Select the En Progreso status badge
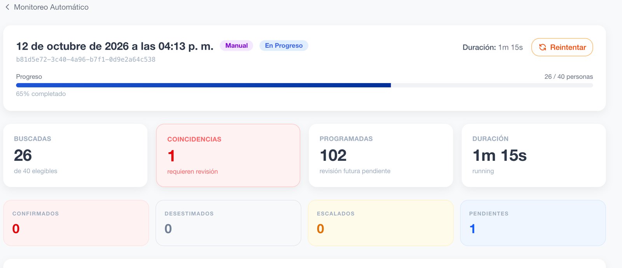Image resolution: width=622 pixels, height=268 pixels. 284,45
